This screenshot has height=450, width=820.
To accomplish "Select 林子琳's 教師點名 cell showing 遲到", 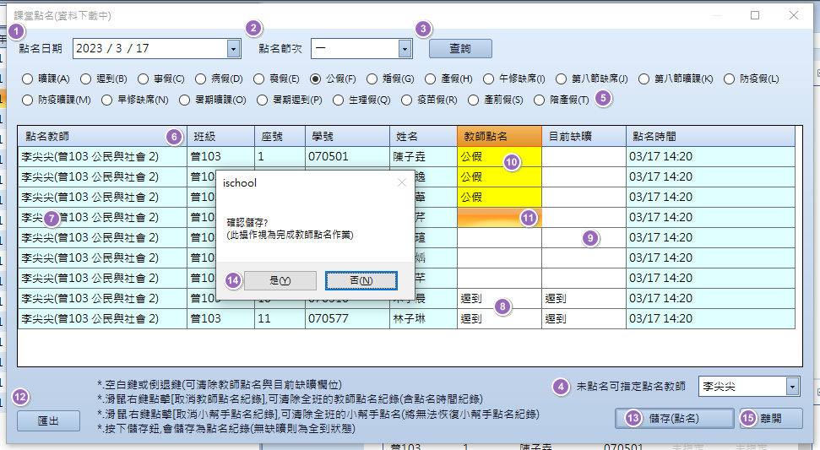I will pos(498,319).
